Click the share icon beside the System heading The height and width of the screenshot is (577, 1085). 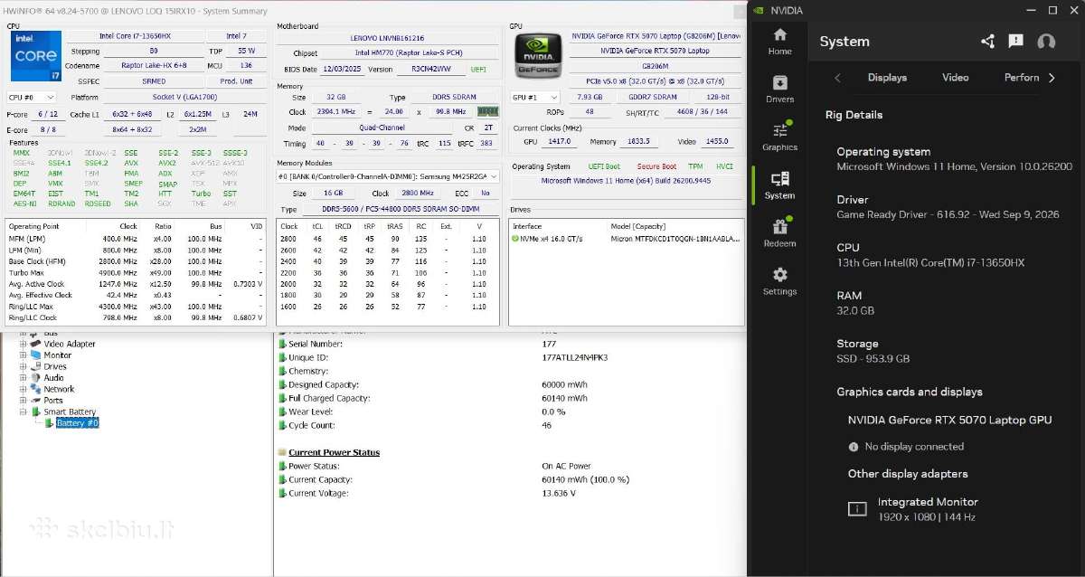pos(987,42)
